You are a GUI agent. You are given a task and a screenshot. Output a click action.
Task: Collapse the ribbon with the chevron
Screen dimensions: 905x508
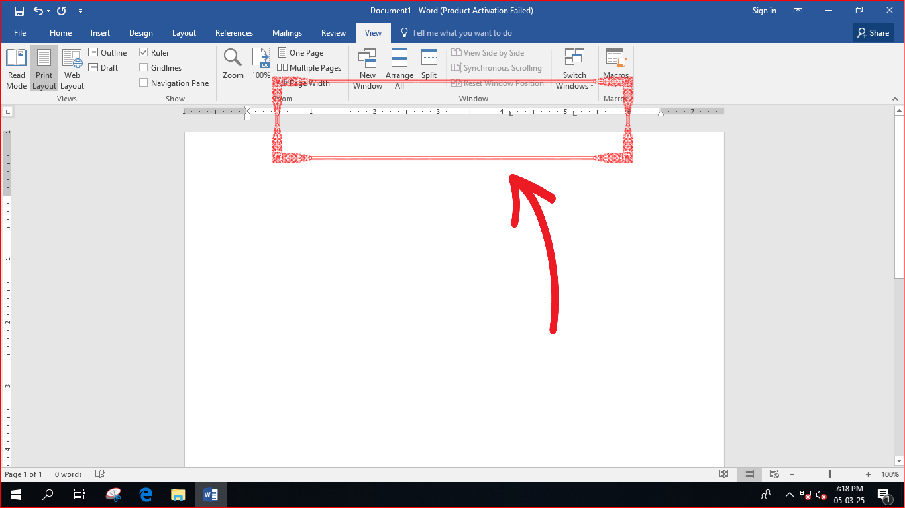[895, 99]
